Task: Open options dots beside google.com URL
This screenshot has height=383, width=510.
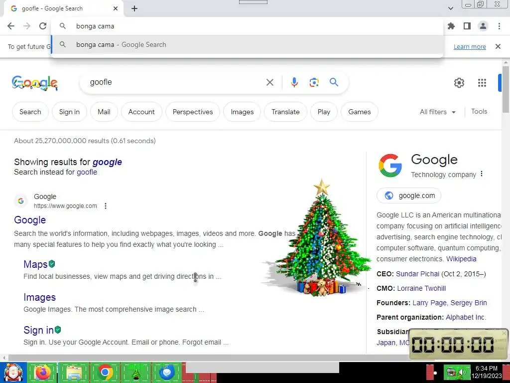Action: [x=106, y=206]
